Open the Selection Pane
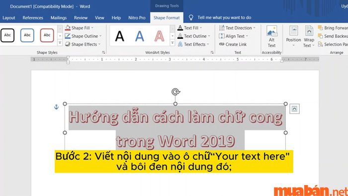The width and height of the screenshot is (348, 196). pyautogui.click(x=333, y=44)
